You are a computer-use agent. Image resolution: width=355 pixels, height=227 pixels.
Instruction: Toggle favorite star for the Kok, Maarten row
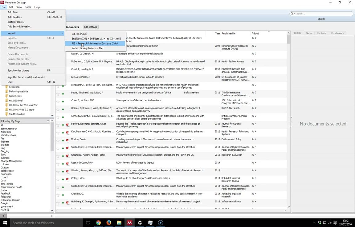58,133
